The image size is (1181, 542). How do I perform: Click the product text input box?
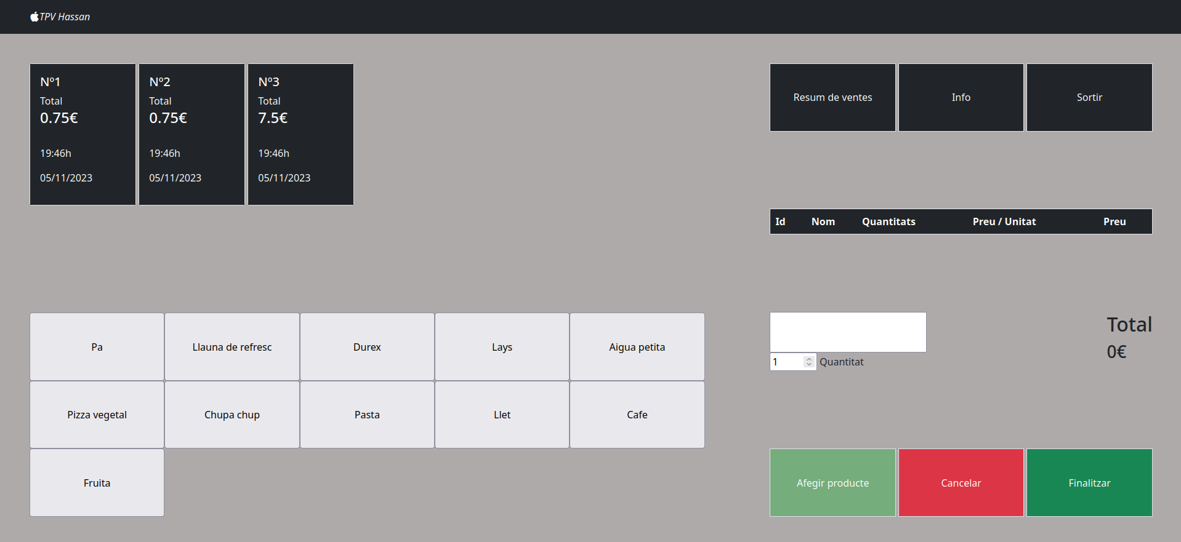coord(847,332)
